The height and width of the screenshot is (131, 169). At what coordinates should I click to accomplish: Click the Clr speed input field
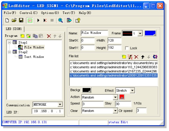click(x=142, y=111)
